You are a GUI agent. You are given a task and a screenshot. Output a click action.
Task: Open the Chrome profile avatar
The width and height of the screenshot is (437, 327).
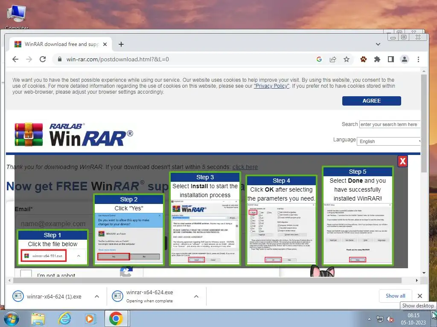pyautogui.click(x=405, y=59)
